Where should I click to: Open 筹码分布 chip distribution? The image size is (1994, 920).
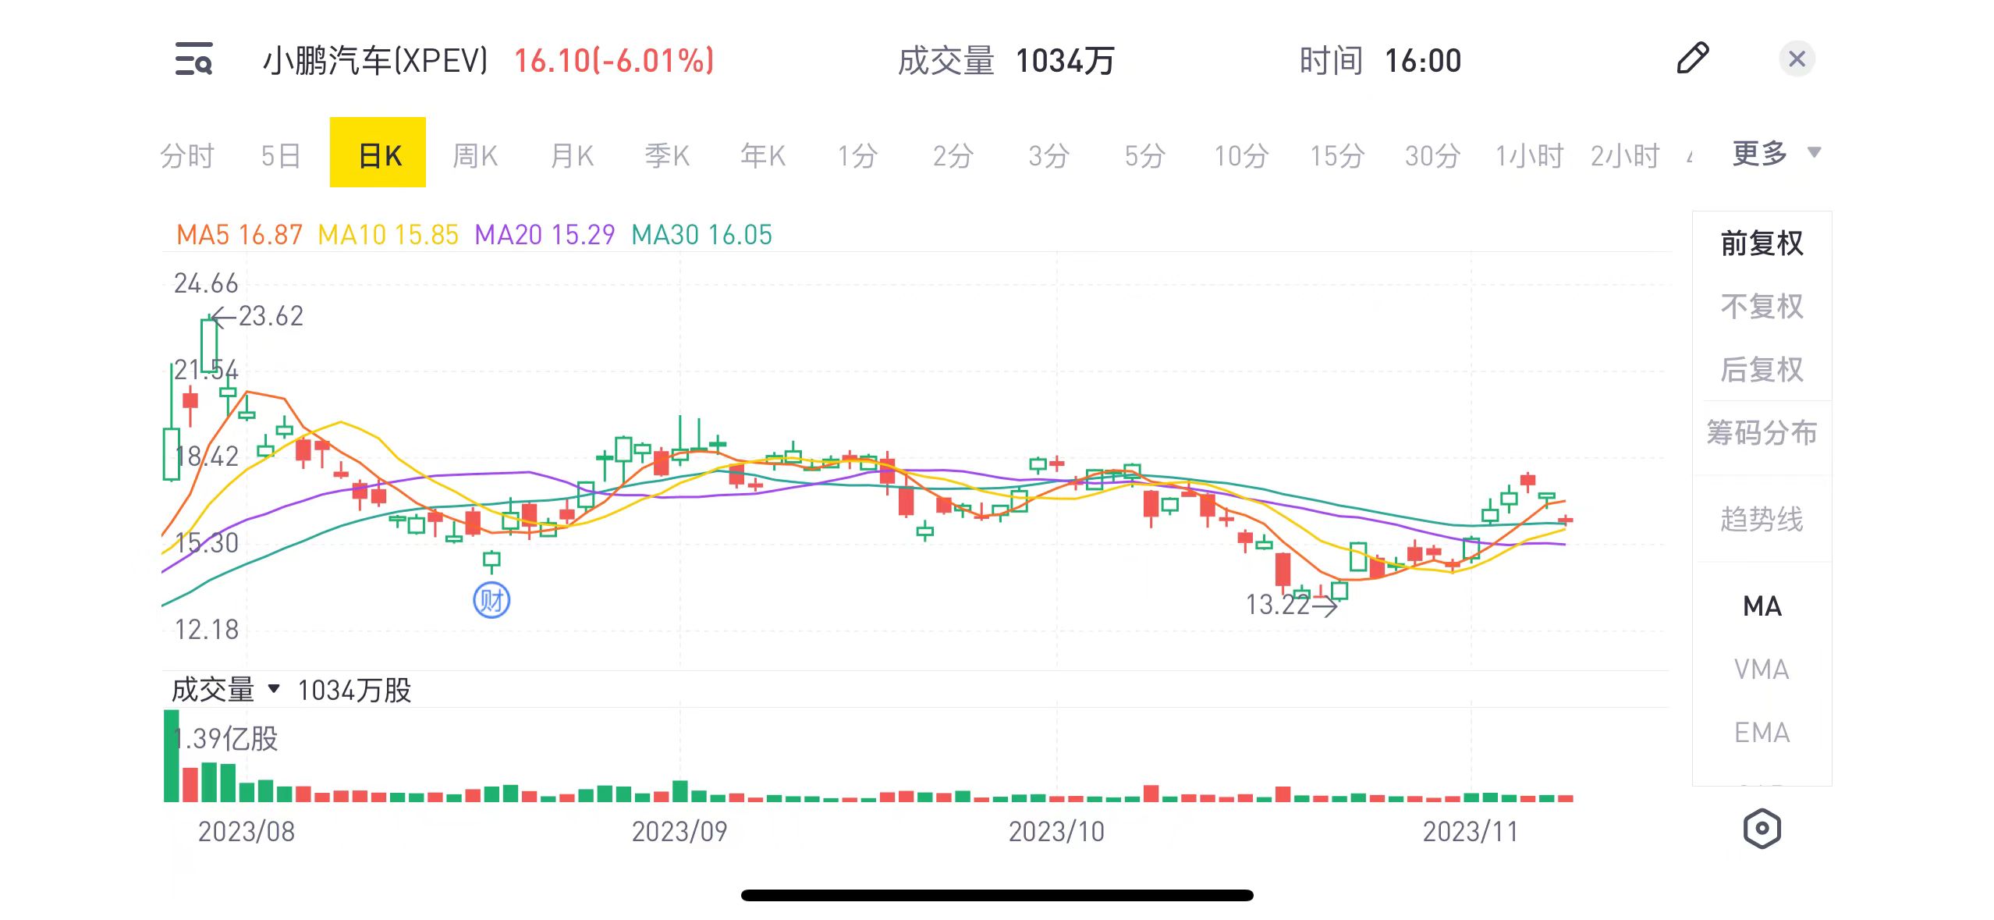click(1762, 432)
